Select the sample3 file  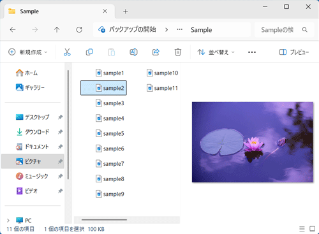(x=110, y=103)
